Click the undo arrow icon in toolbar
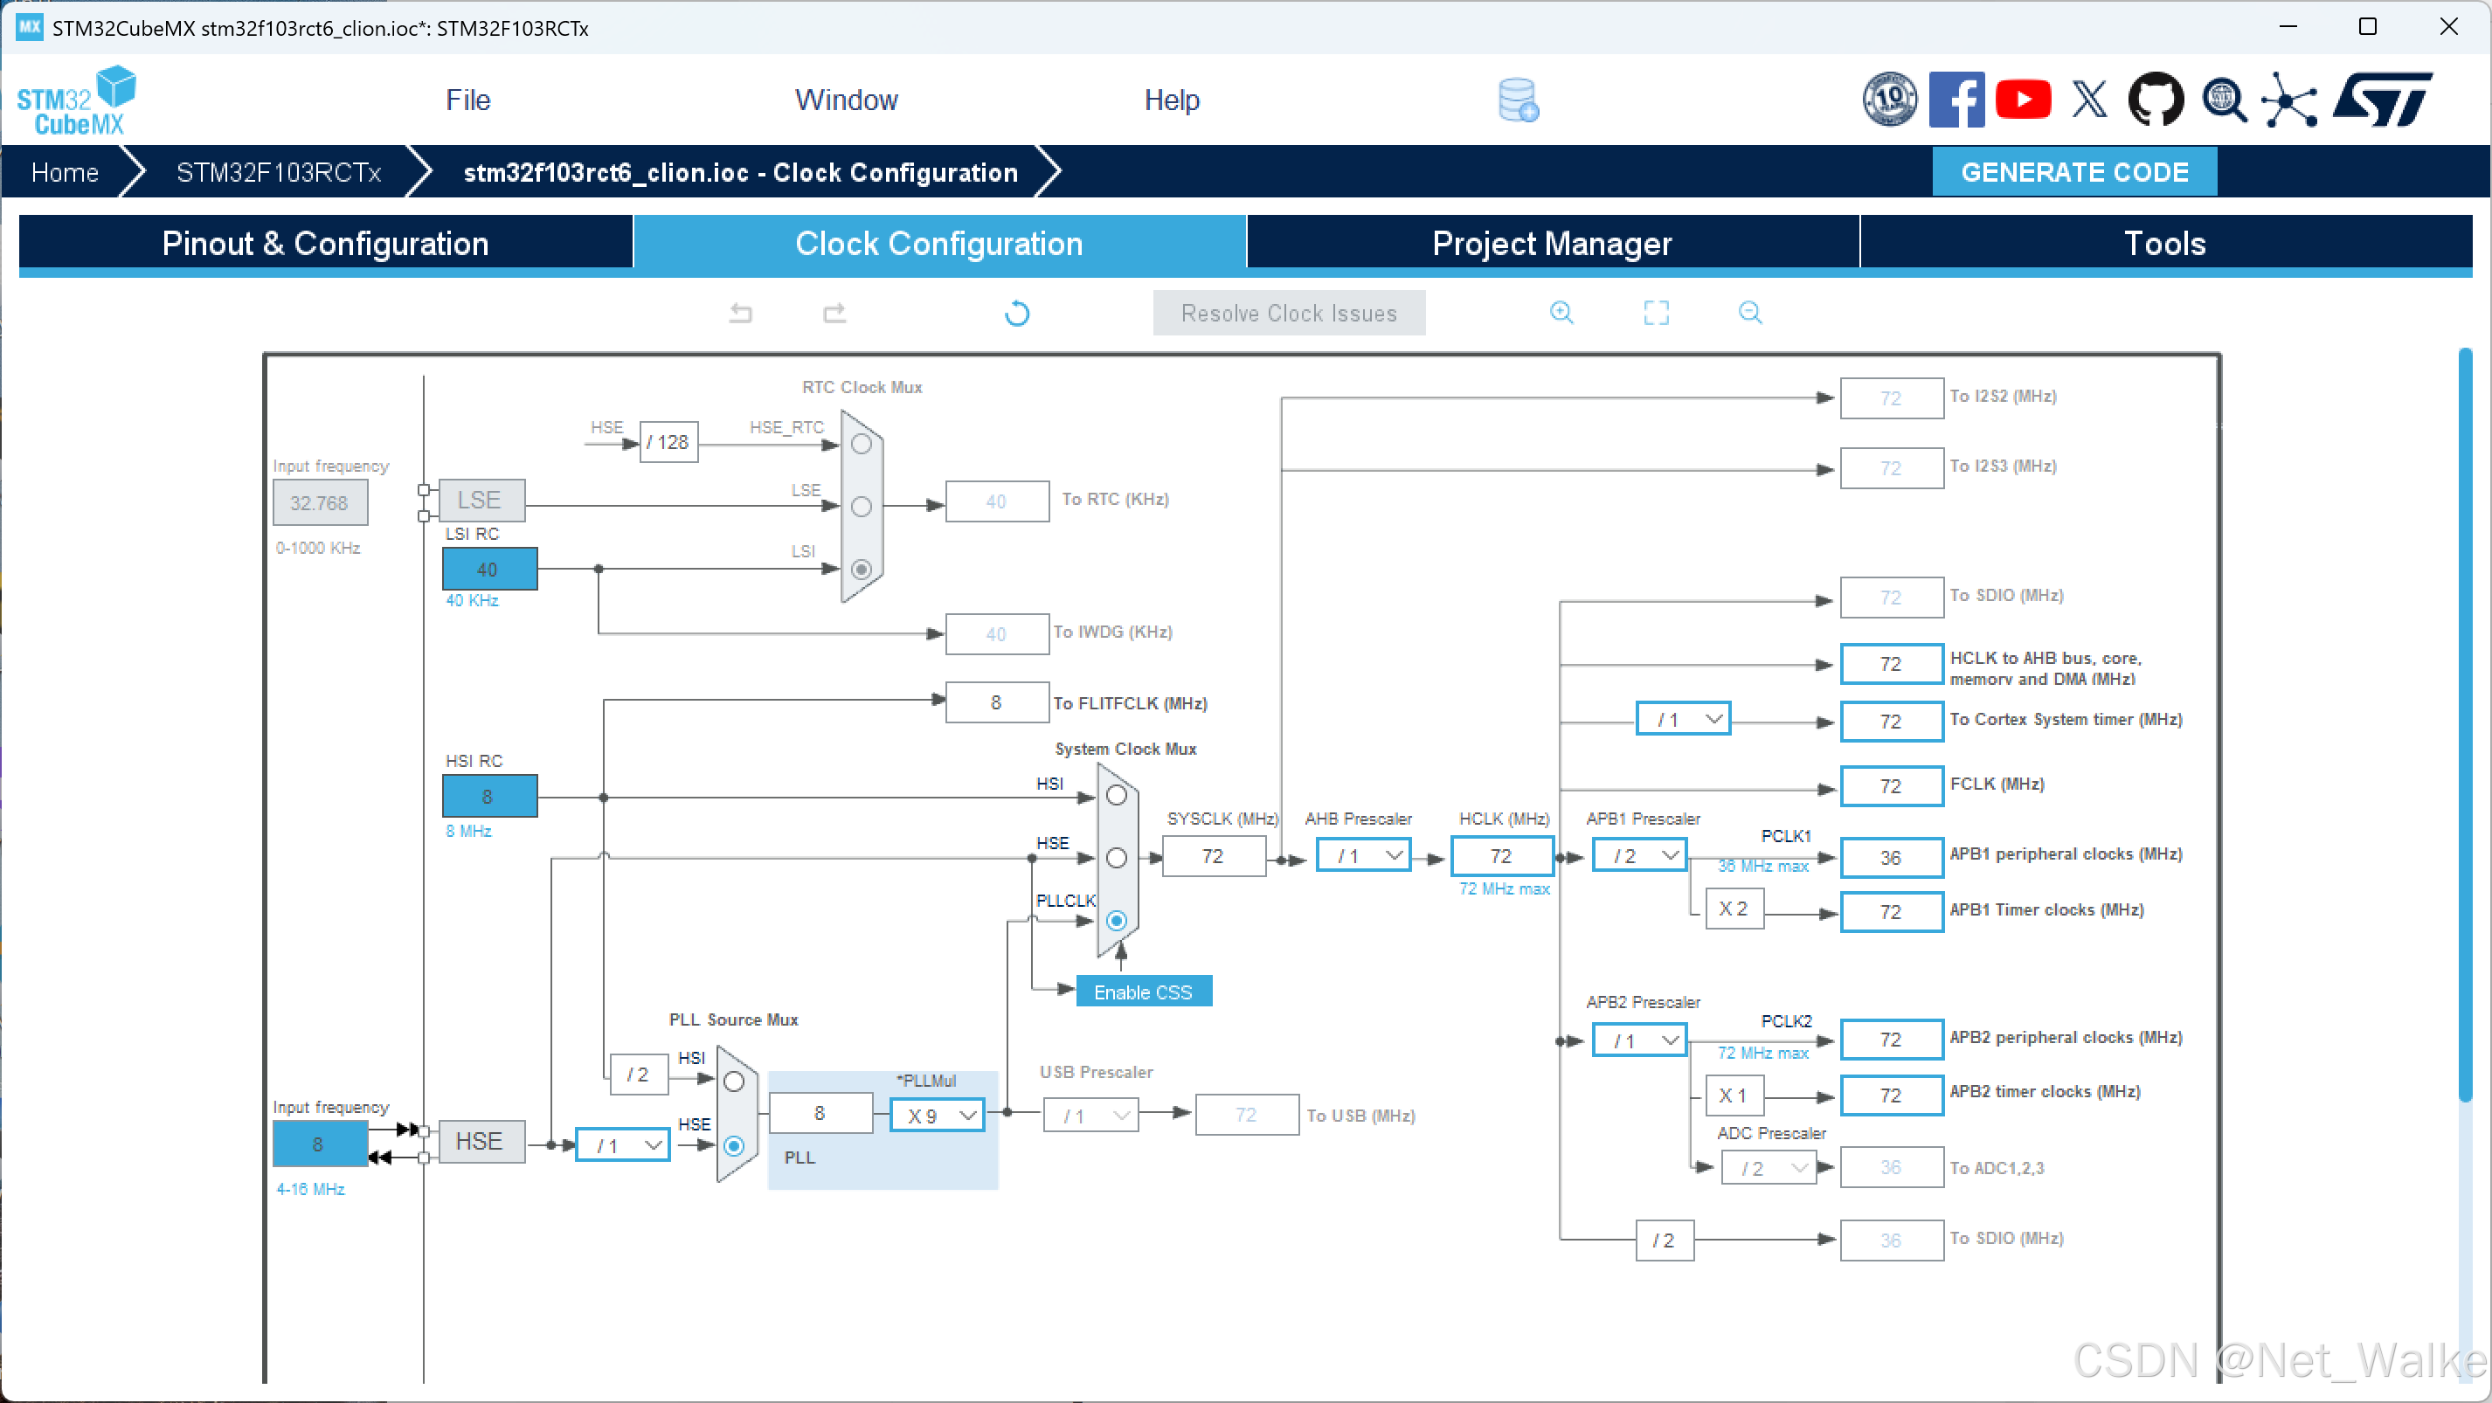This screenshot has height=1403, width=2492. (741, 314)
